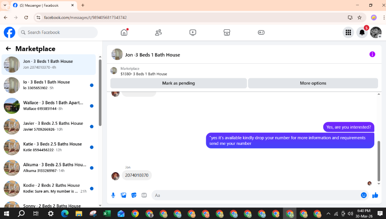
Task: Record a voice clip with microphone icon
Action: pyautogui.click(x=113, y=195)
